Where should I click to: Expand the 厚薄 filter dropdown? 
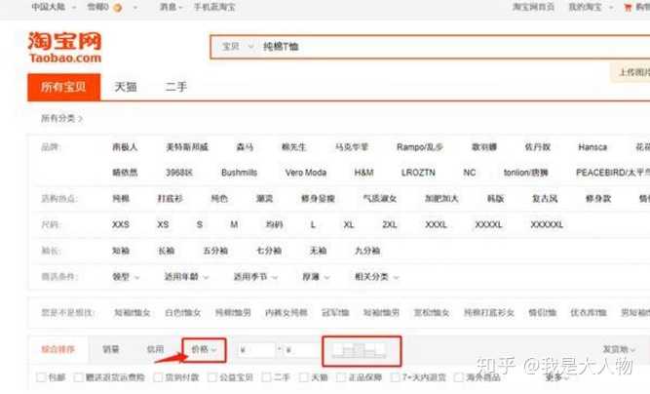coord(316,277)
